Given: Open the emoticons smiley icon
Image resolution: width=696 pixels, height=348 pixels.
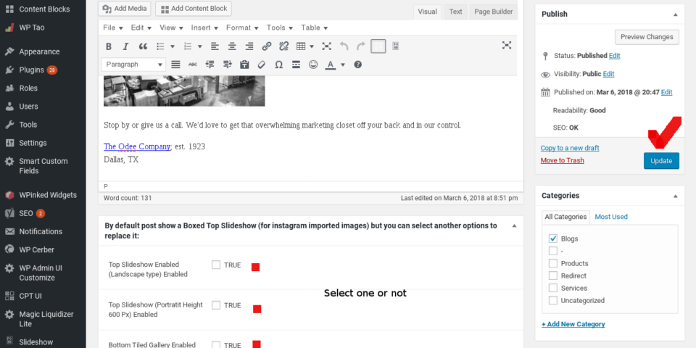Looking at the screenshot, I should (313, 65).
